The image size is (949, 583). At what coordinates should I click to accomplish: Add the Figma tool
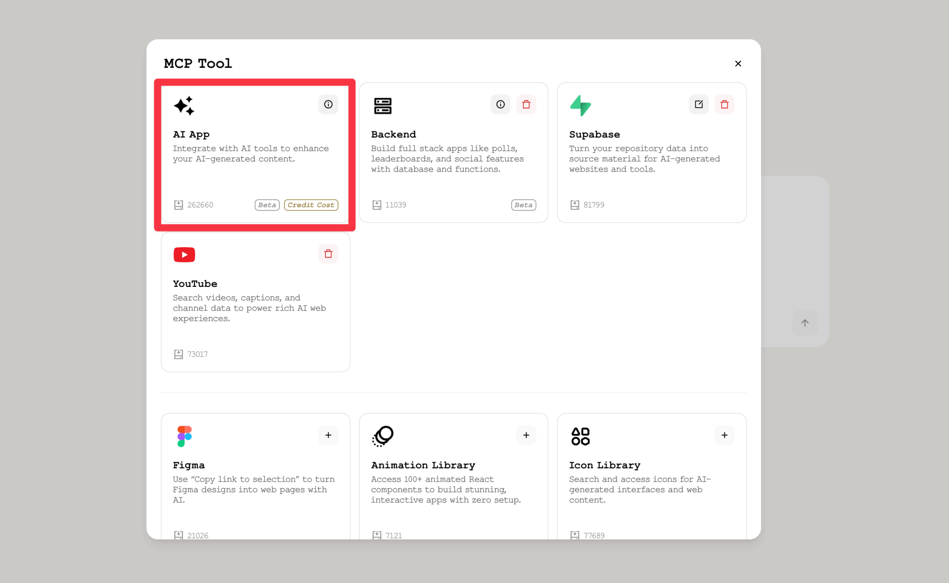pyautogui.click(x=328, y=435)
